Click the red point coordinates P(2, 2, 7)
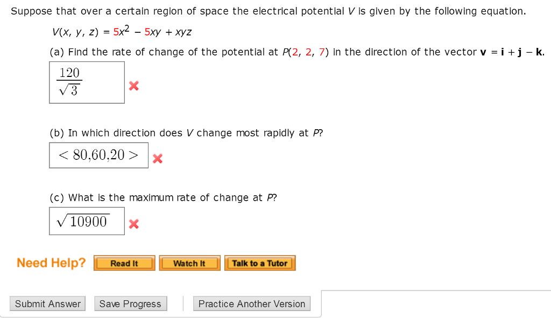Image resolution: width=551 pixels, height=318 pixels. [x=305, y=52]
